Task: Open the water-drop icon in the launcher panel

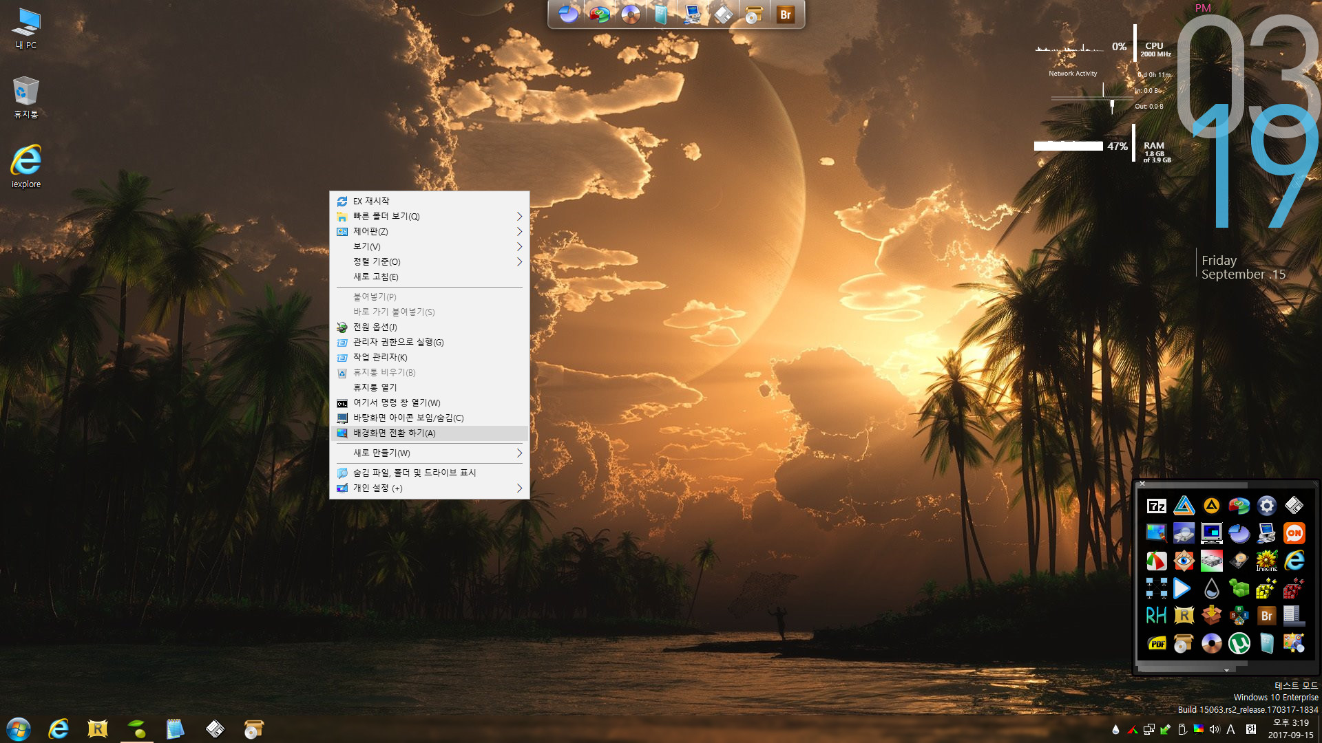Action: click(1211, 588)
